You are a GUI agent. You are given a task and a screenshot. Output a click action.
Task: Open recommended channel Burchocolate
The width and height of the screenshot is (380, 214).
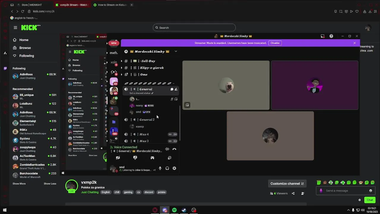tap(34, 175)
